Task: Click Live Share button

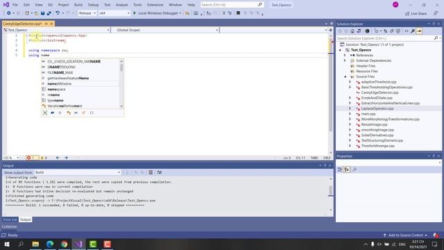Action: click(416, 13)
